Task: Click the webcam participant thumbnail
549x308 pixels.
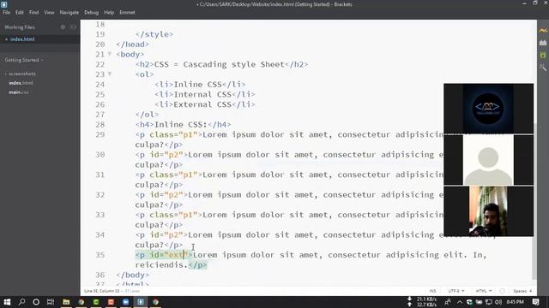Action: [x=488, y=211]
